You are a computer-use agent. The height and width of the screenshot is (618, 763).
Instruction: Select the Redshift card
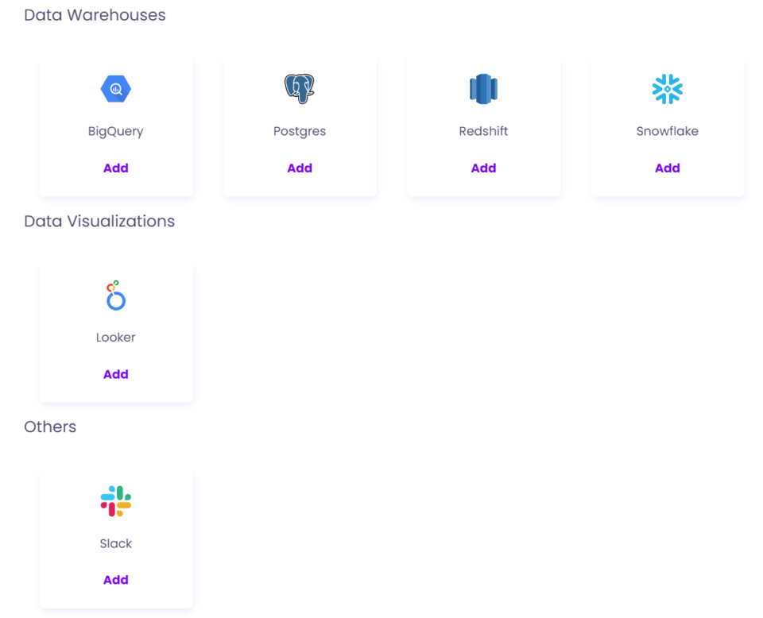[x=483, y=125]
